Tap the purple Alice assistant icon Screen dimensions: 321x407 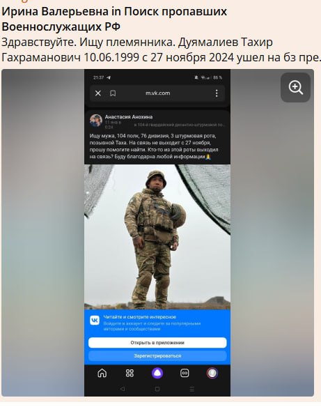tap(157, 374)
